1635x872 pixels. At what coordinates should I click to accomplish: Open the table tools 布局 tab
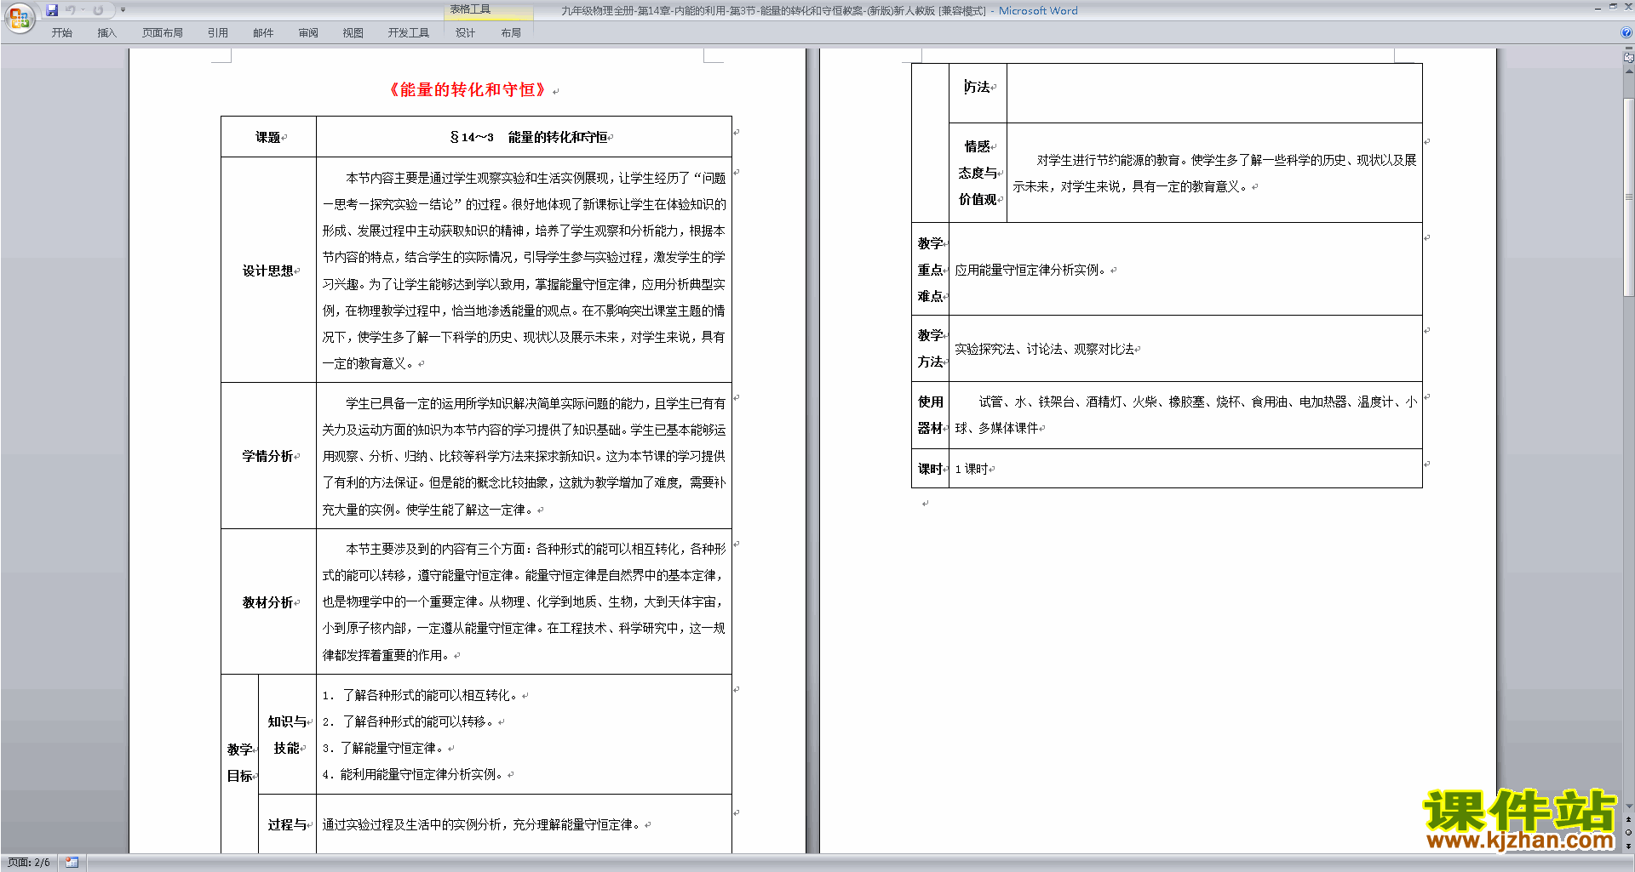tap(511, 33)
